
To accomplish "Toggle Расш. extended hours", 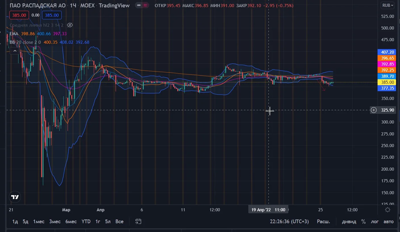I will (x=324, y=221).
